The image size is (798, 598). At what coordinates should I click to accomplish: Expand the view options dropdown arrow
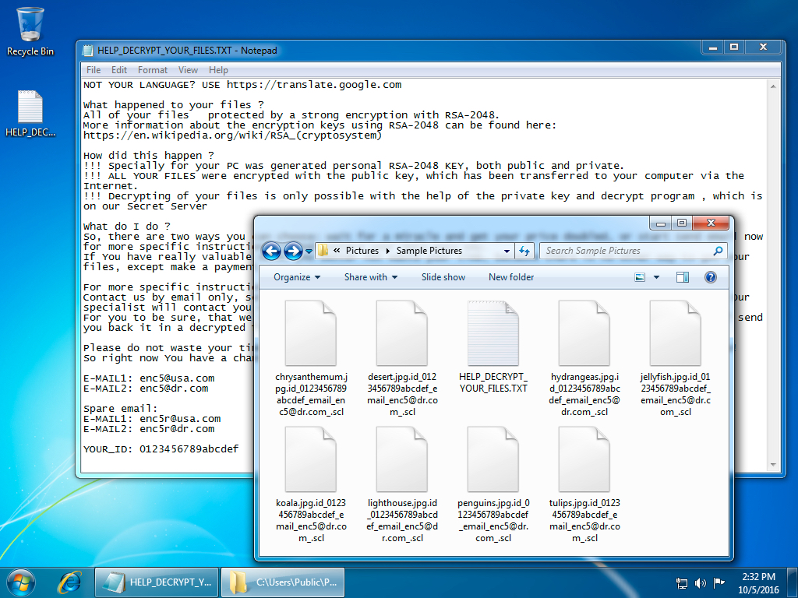coord(656,277)
